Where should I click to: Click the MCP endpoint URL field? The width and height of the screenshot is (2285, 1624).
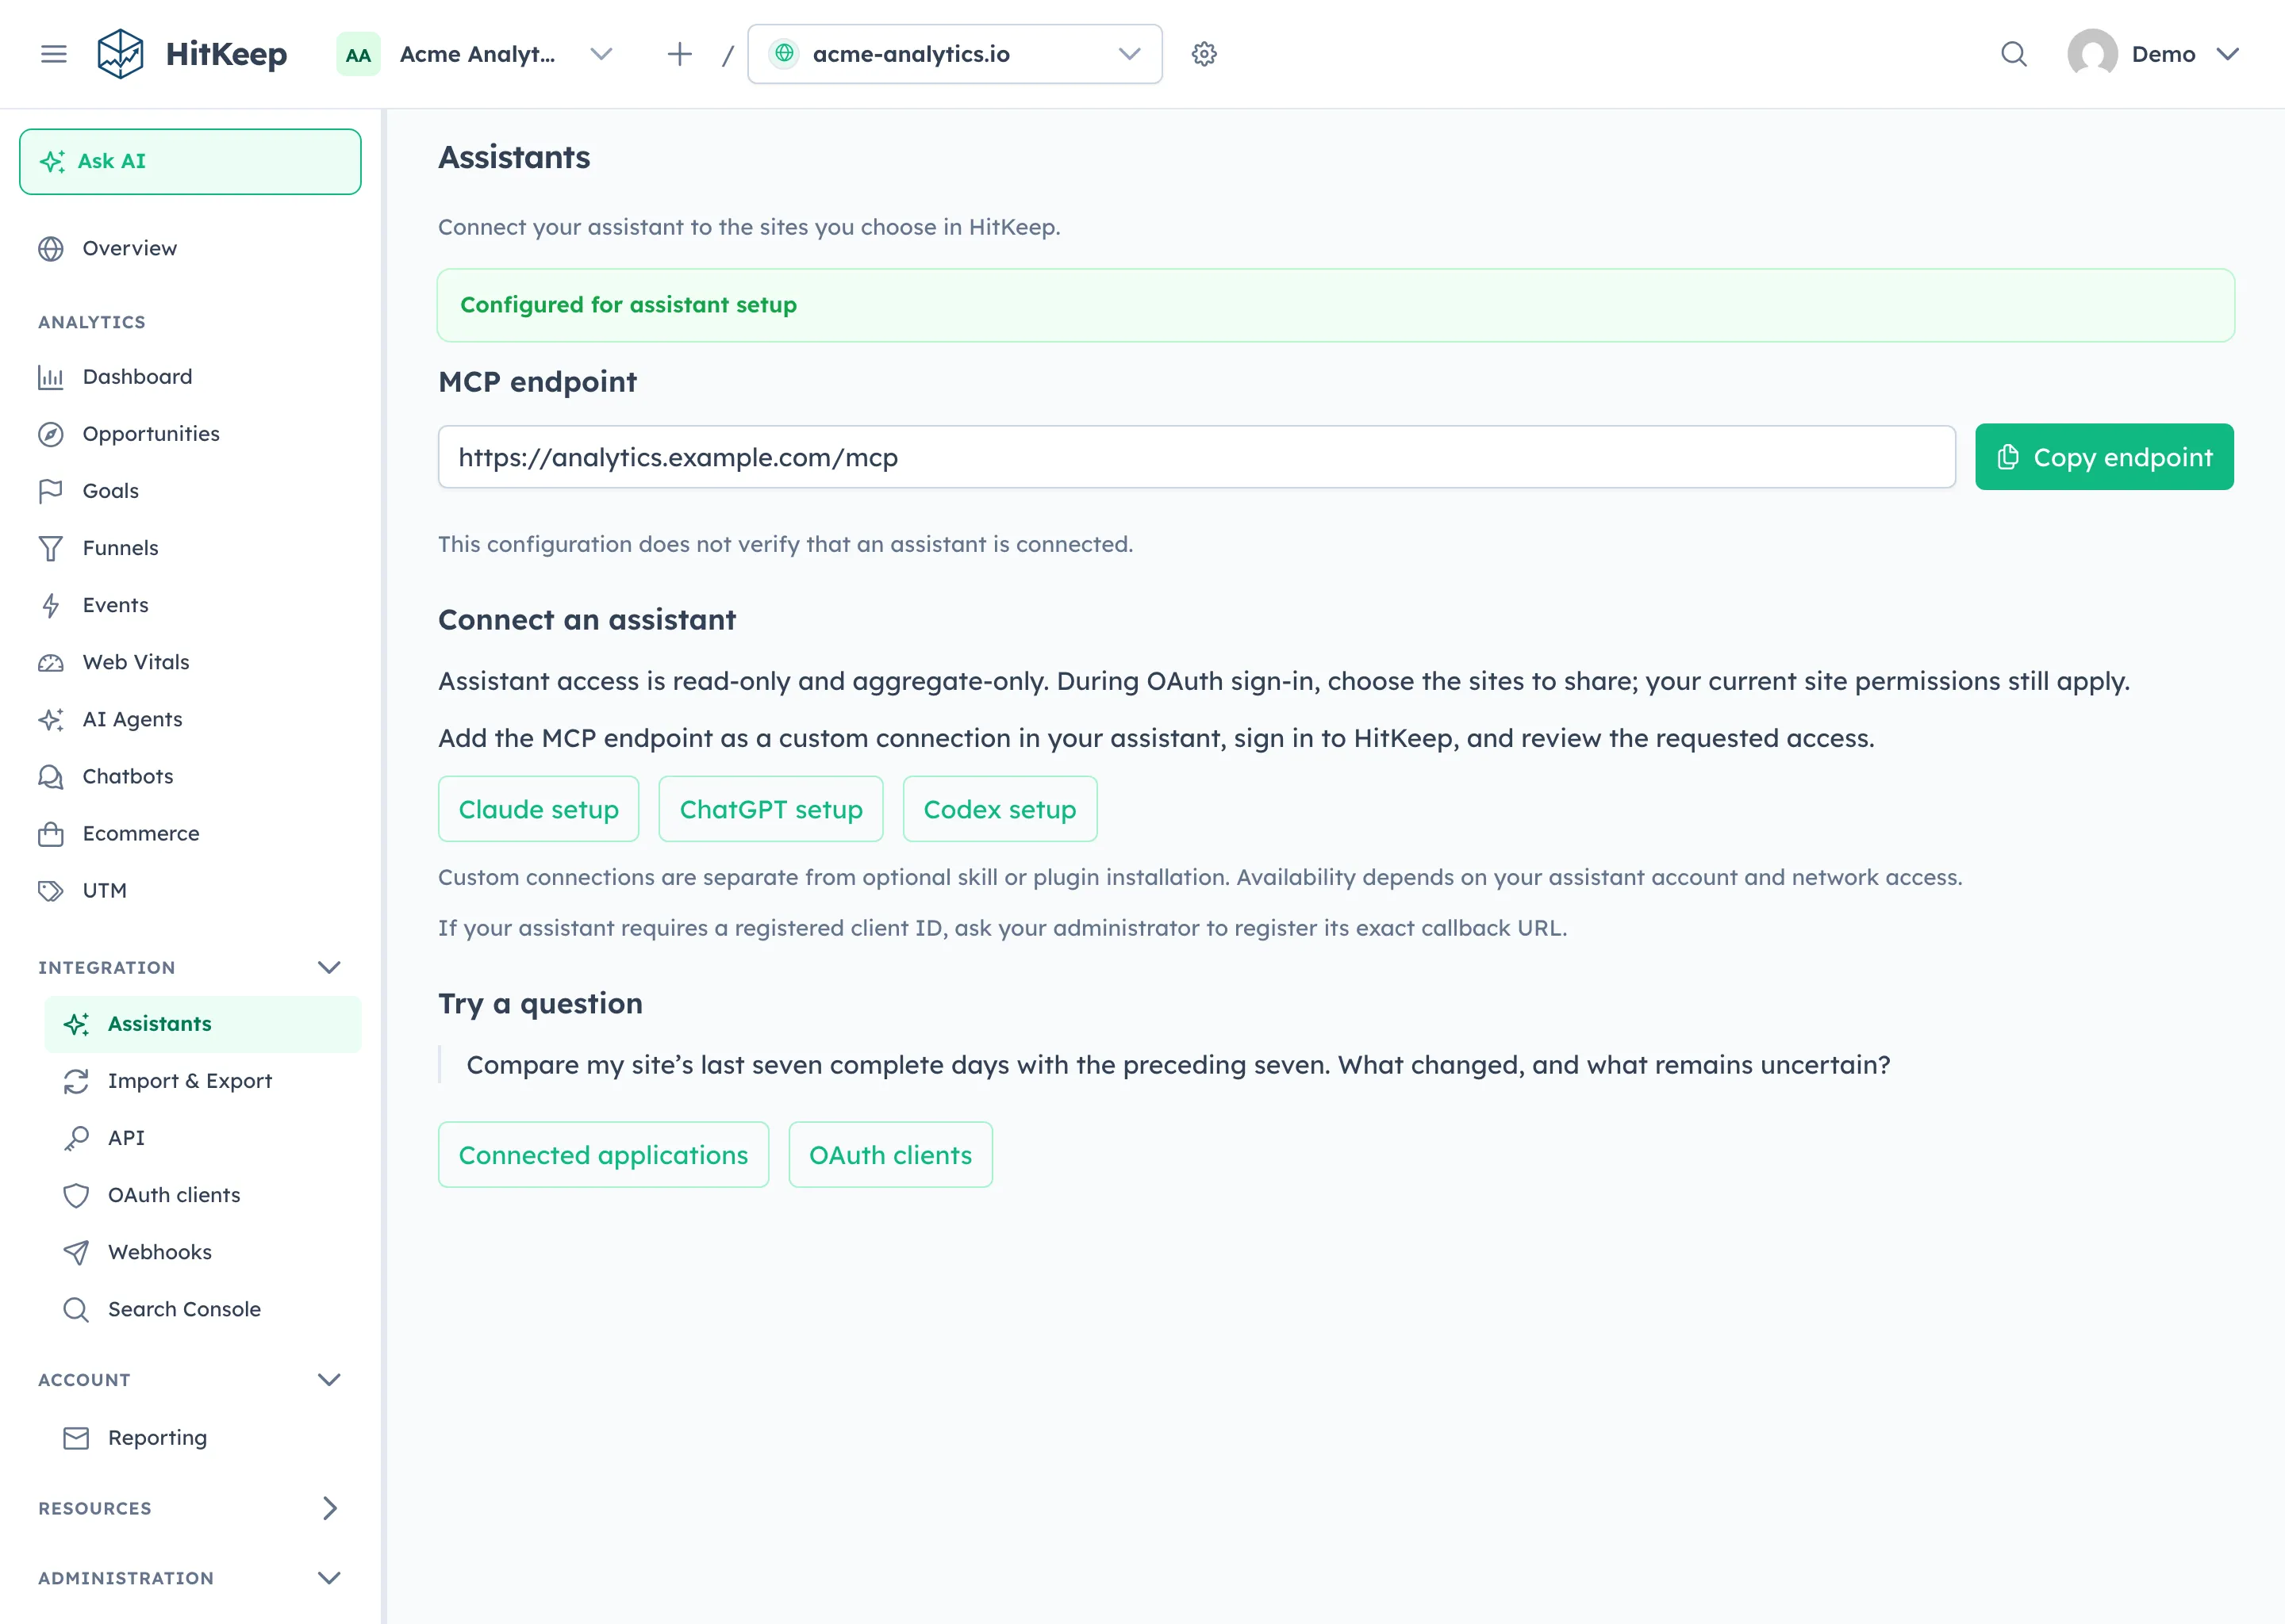(x=1196, y=457)
